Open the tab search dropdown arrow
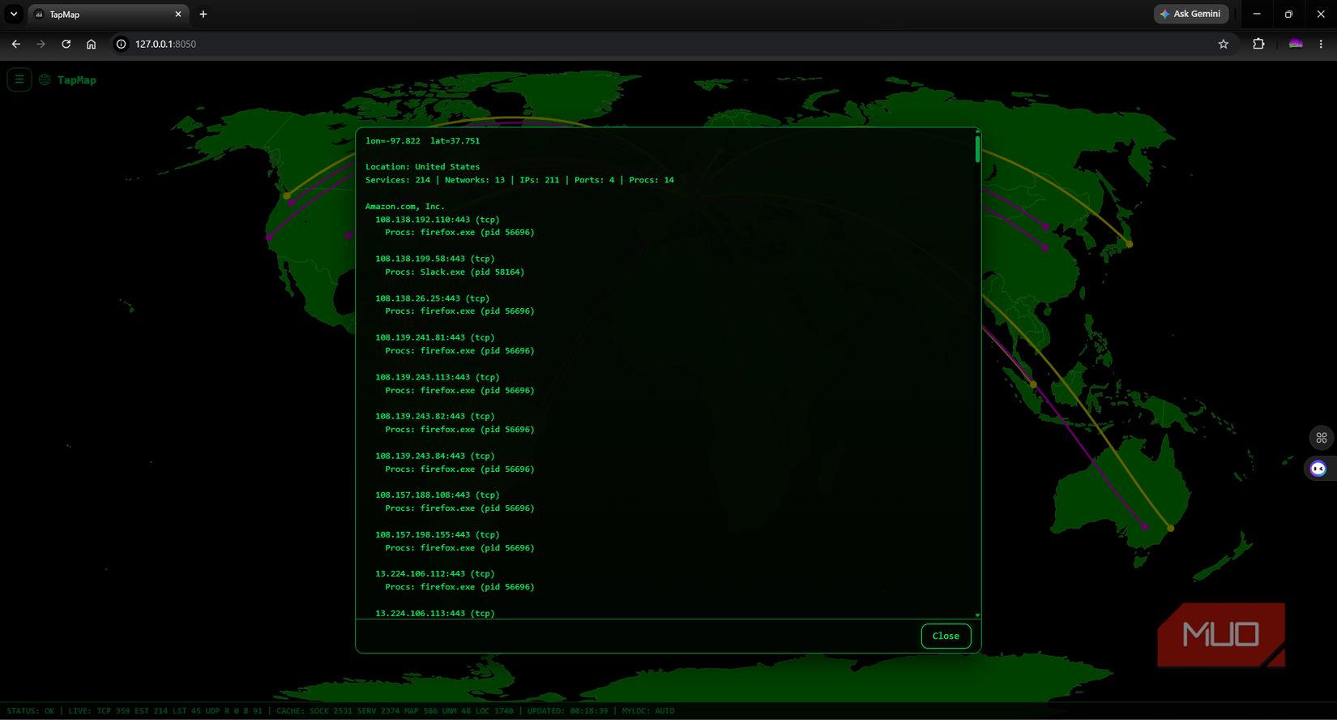This screenshot has height=720, width=1337. [14, 14]
